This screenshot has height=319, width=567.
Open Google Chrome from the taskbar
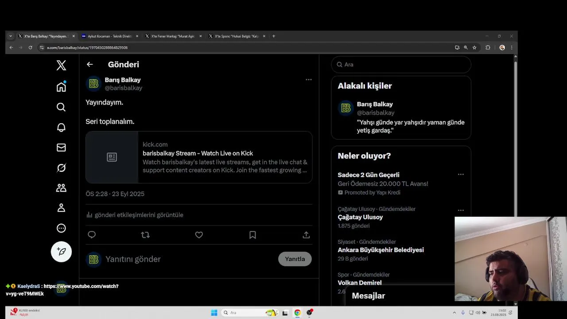297,313
